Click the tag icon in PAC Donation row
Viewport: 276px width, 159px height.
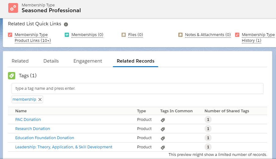(163, 120)
